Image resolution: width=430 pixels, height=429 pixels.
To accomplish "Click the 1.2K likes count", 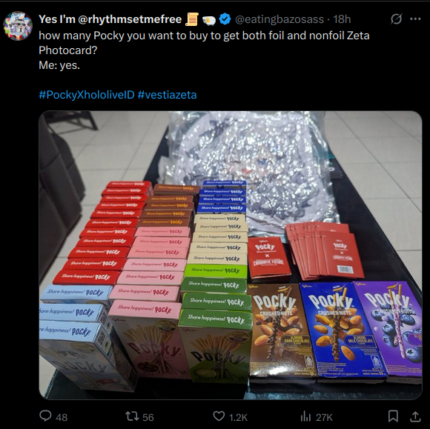I will (238, 417).
